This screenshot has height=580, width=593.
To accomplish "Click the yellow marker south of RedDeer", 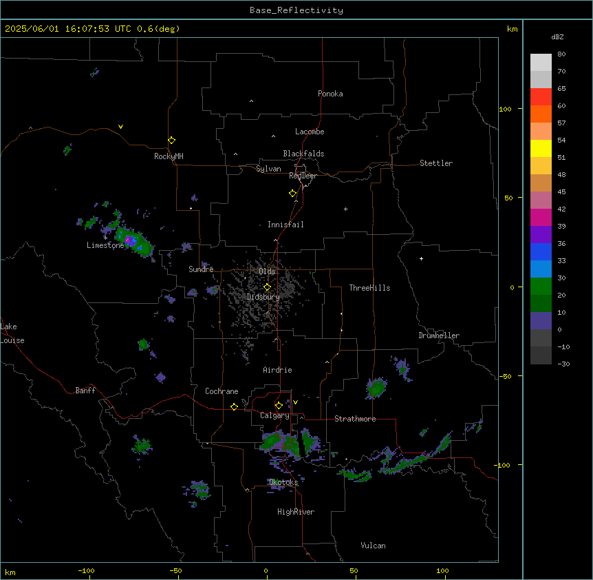I will click(293, 194).
